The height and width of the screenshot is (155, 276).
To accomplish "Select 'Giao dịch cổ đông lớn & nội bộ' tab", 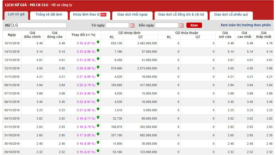I will pyautogui.click(x=181, y=14).
